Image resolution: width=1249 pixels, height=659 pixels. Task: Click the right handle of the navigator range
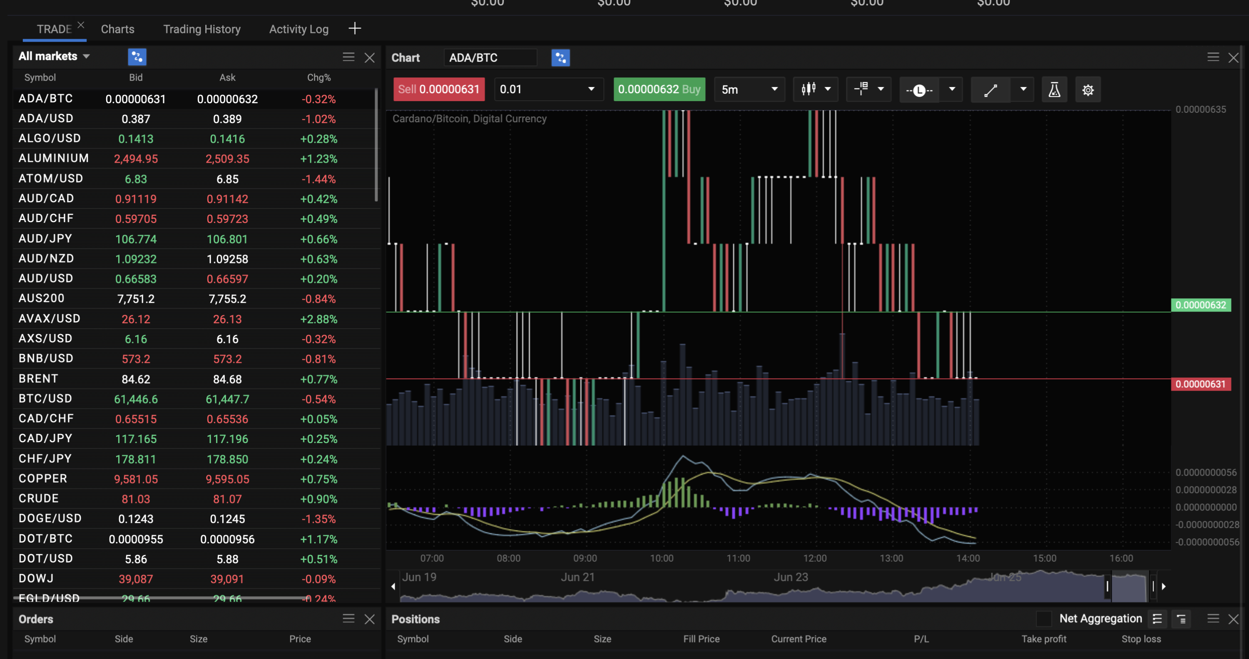click(1153, 586)
